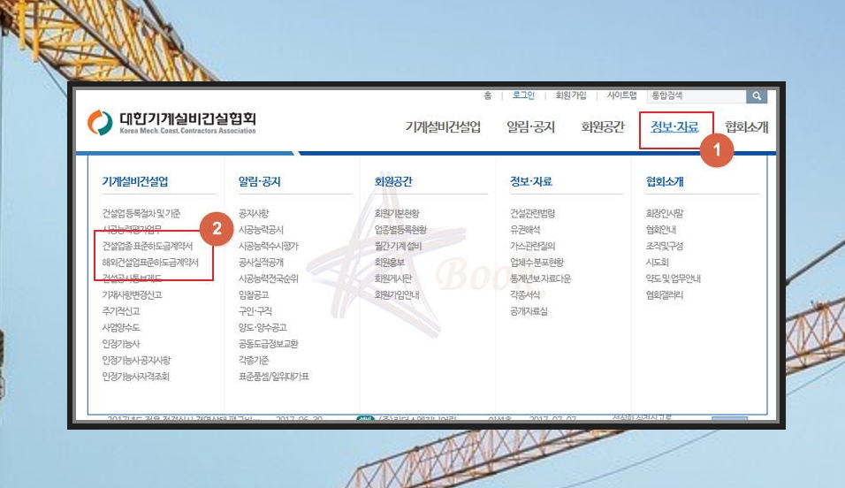Select 업체수분포현황

coord(537,263)
